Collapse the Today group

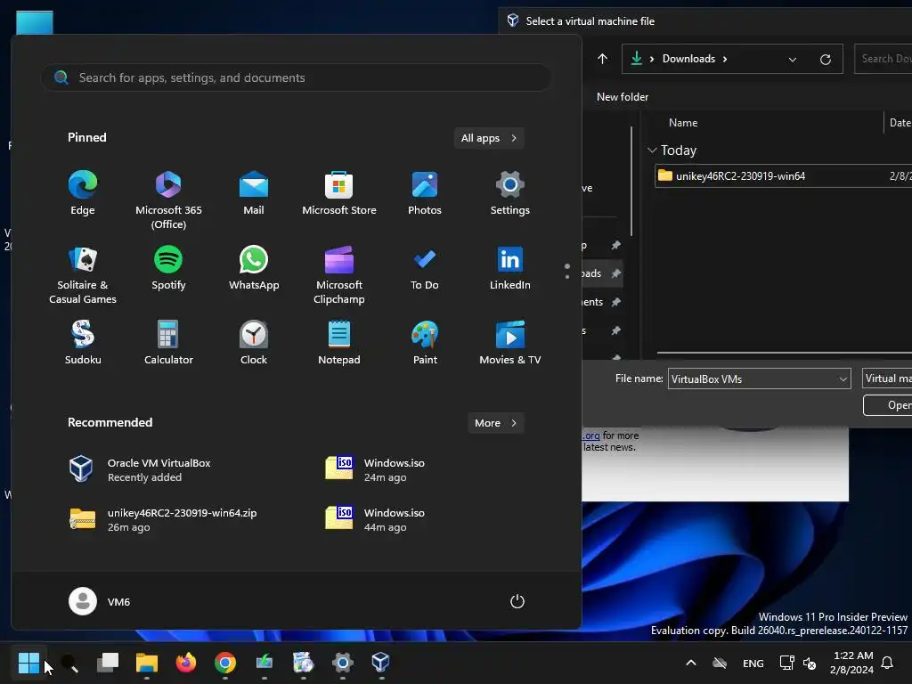(652, 150)
